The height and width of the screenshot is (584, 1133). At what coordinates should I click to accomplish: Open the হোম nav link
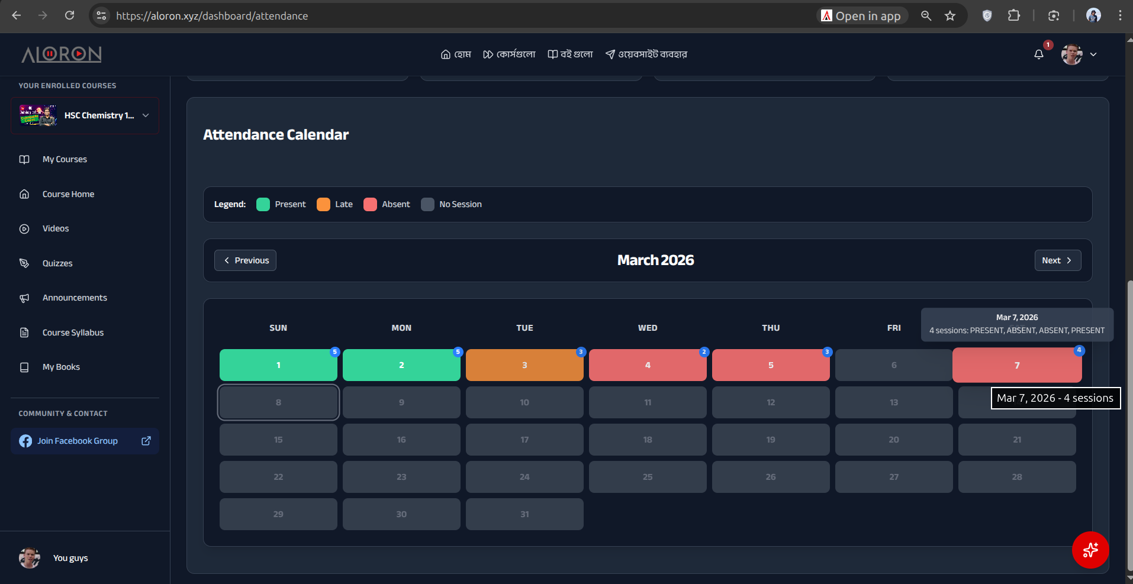(456, 54)
